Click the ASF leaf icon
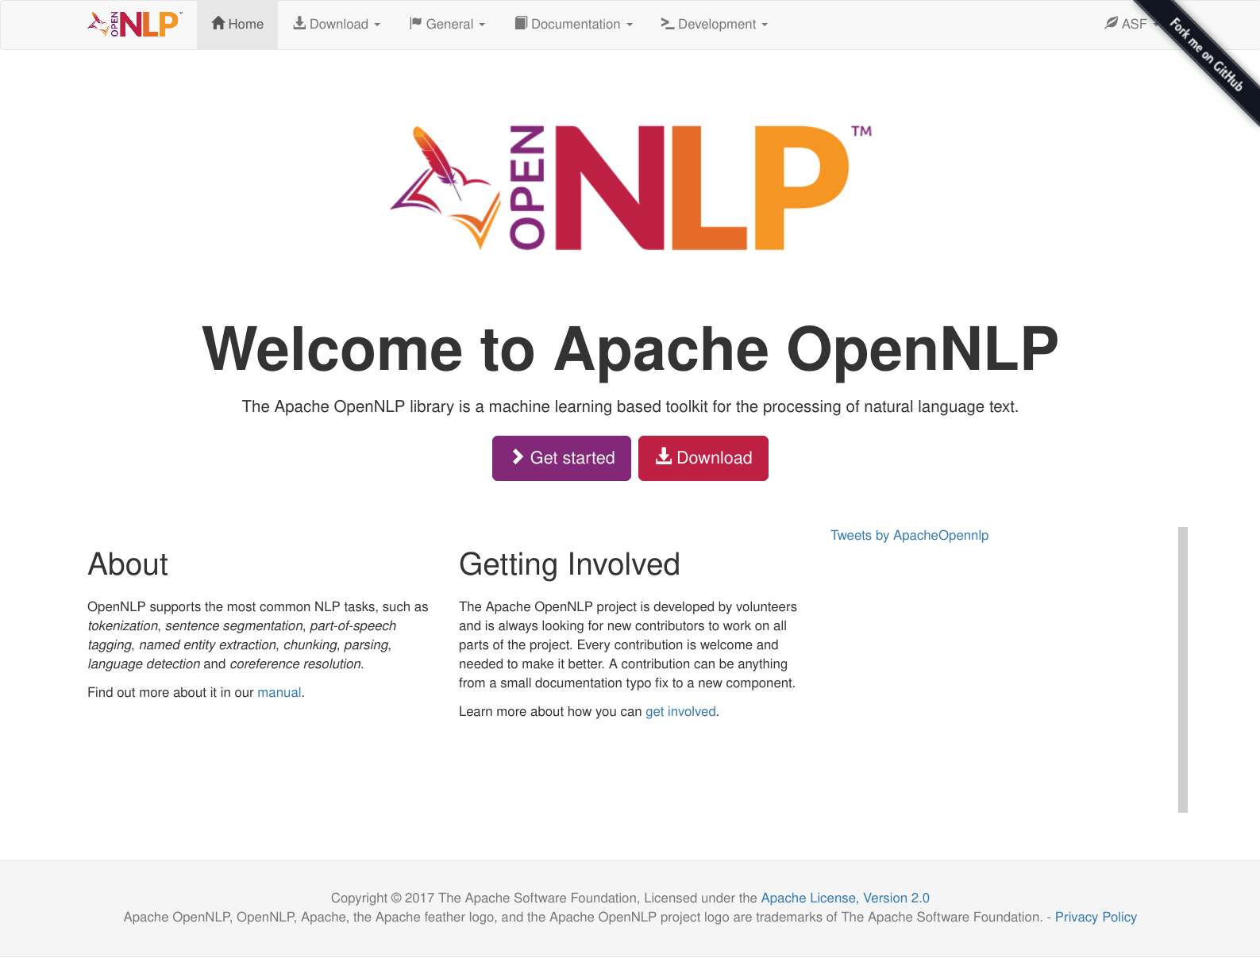This screenshot has height=958, width=1260. click(x=1112, y=23)
